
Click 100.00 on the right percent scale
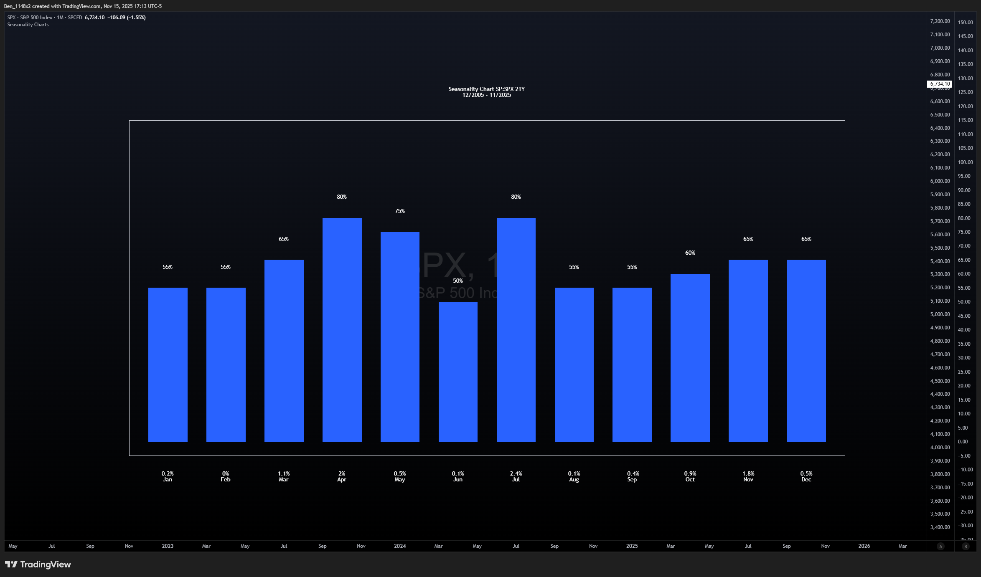pos(965,162)
